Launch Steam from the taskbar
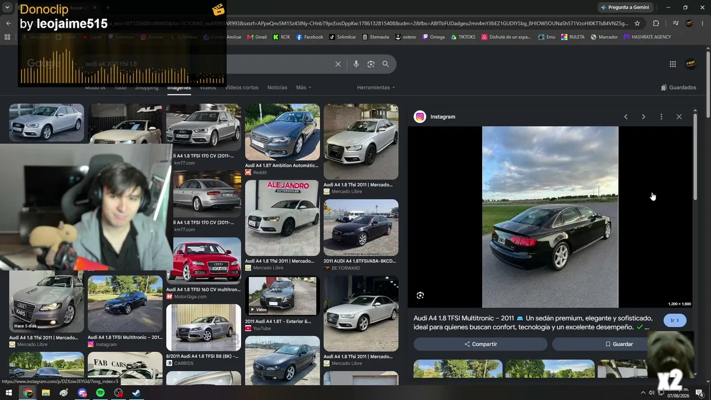711x400 pixels. [136, 393]
